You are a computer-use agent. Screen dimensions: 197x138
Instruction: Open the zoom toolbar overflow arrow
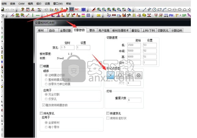[x=133, y=10]
